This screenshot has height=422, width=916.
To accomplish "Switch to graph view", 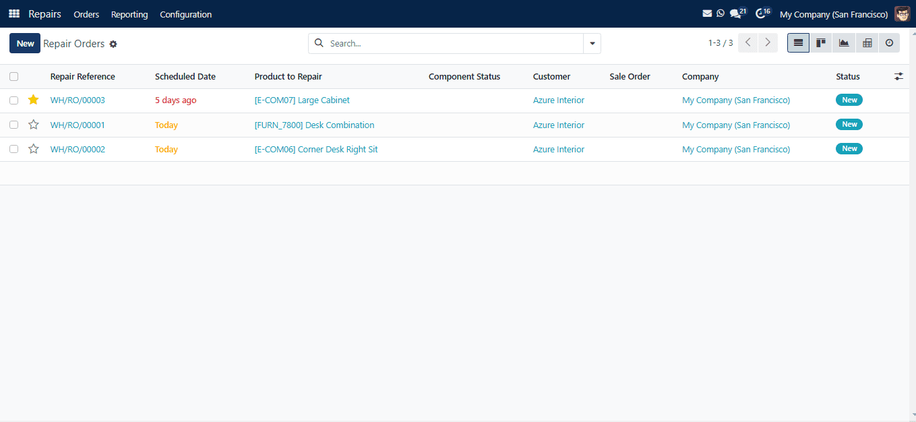I will [x=844, y=43].
